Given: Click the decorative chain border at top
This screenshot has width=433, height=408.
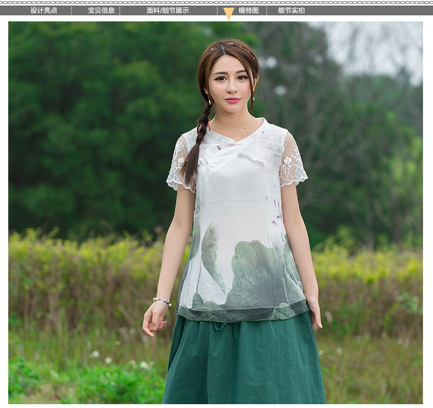Looking at the screenshot, I should [x=216, y=3].
